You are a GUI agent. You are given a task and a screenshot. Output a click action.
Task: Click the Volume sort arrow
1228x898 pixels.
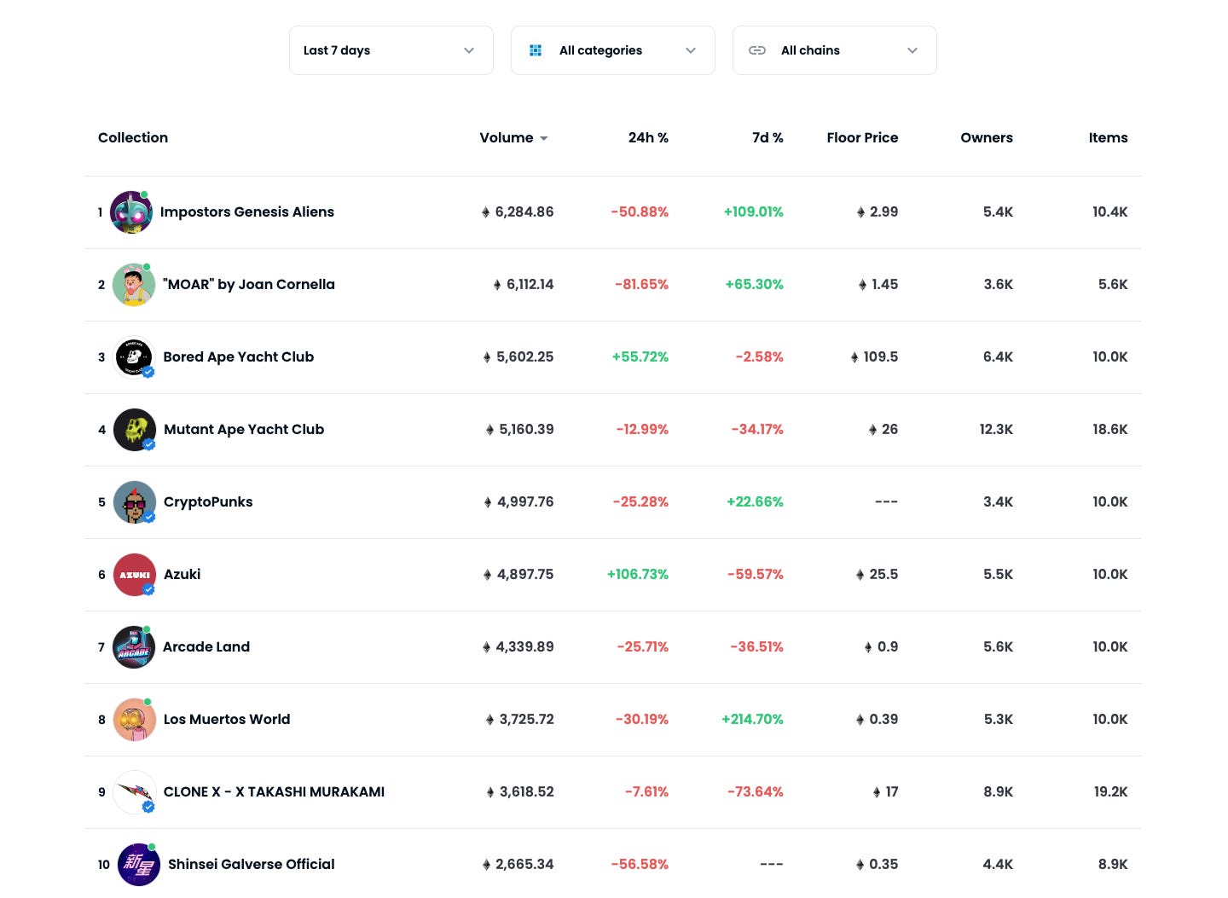pos(544,138)
